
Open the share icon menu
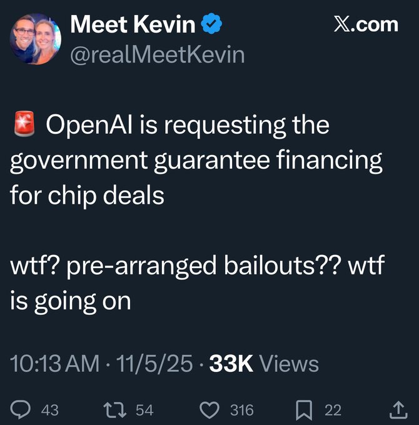pyautogui.click(x=397, y=410)
